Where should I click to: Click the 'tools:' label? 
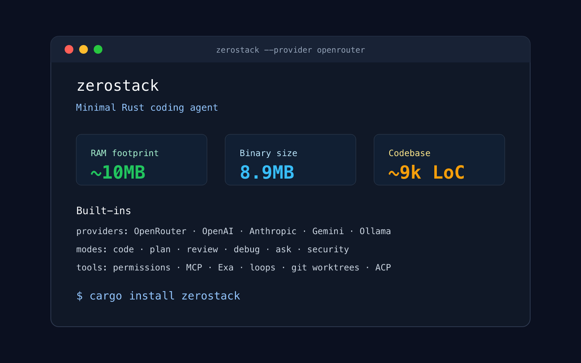(92, 268)
